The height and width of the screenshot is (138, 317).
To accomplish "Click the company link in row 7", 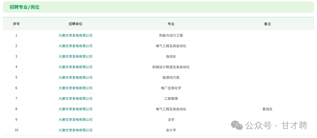I will coord(75,99).
